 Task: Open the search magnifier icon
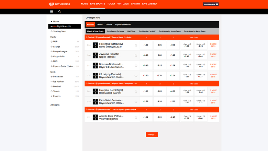59,11
